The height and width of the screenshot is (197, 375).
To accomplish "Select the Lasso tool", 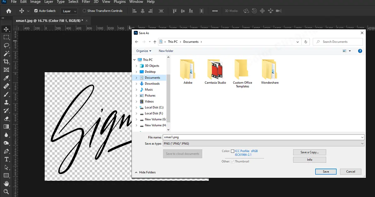I will pyautogui.click(x=6, y=45).
